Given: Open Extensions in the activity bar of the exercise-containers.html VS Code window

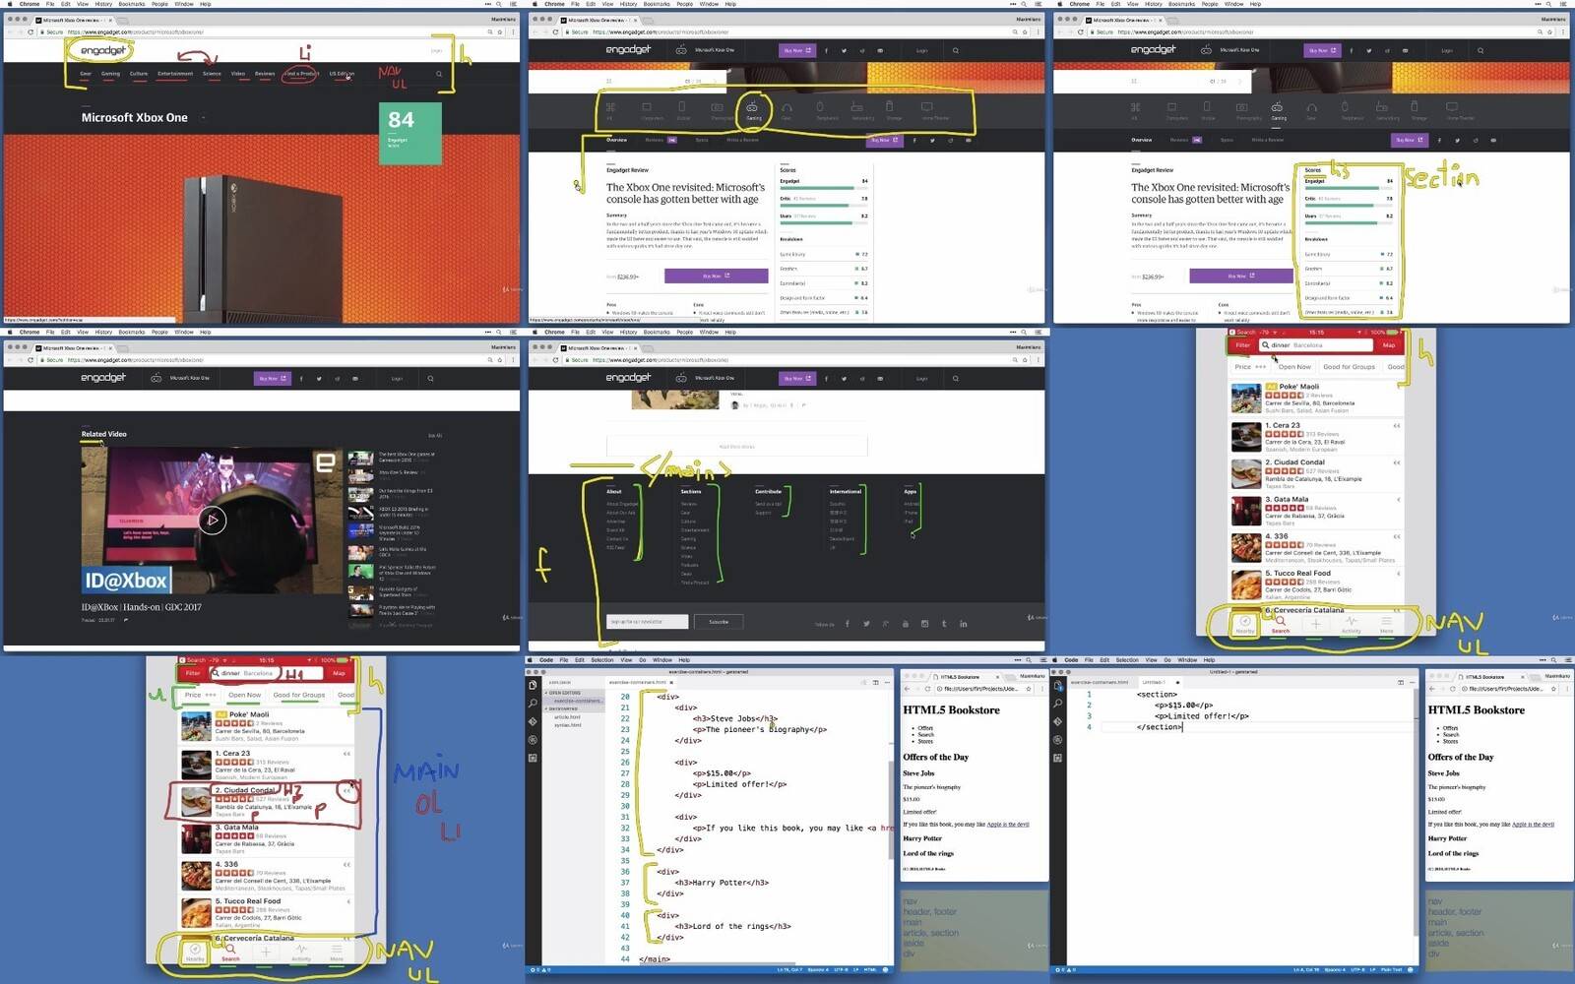Looking at the screenshot, I should [533, 758].
